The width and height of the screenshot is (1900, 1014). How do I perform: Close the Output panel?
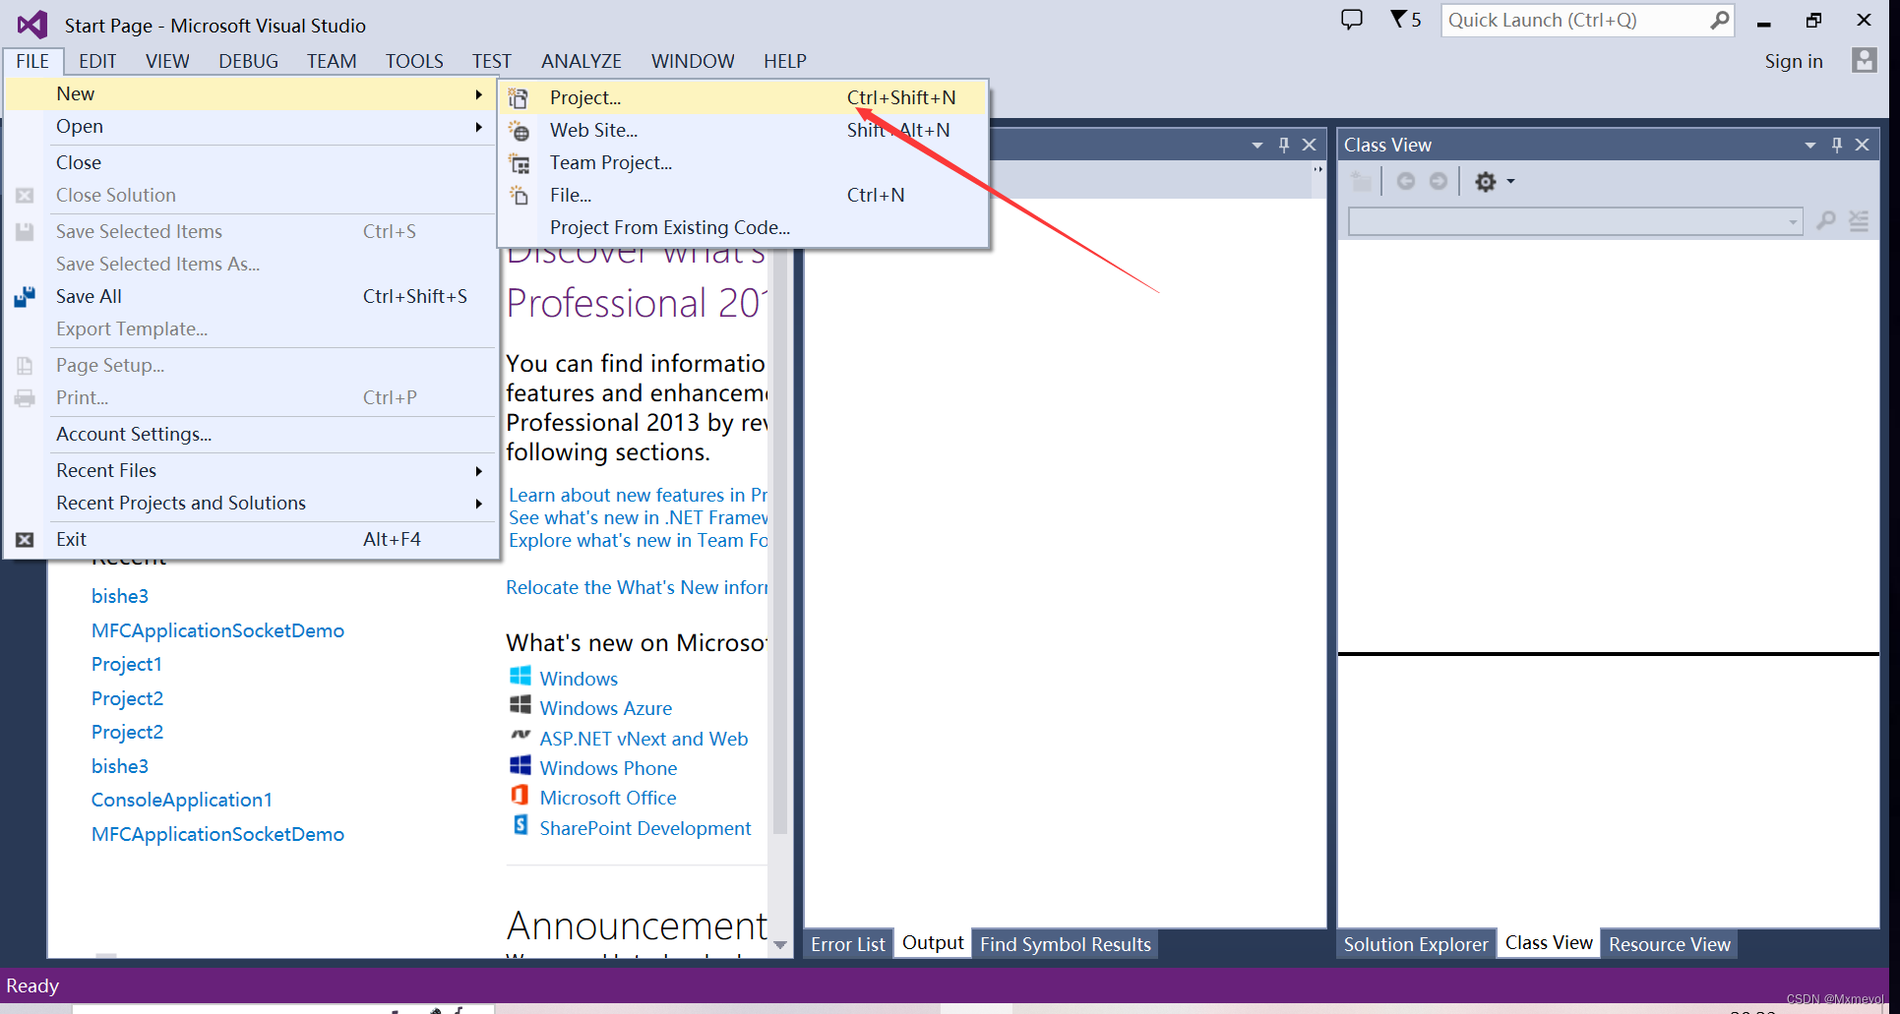click(1309, 146)
